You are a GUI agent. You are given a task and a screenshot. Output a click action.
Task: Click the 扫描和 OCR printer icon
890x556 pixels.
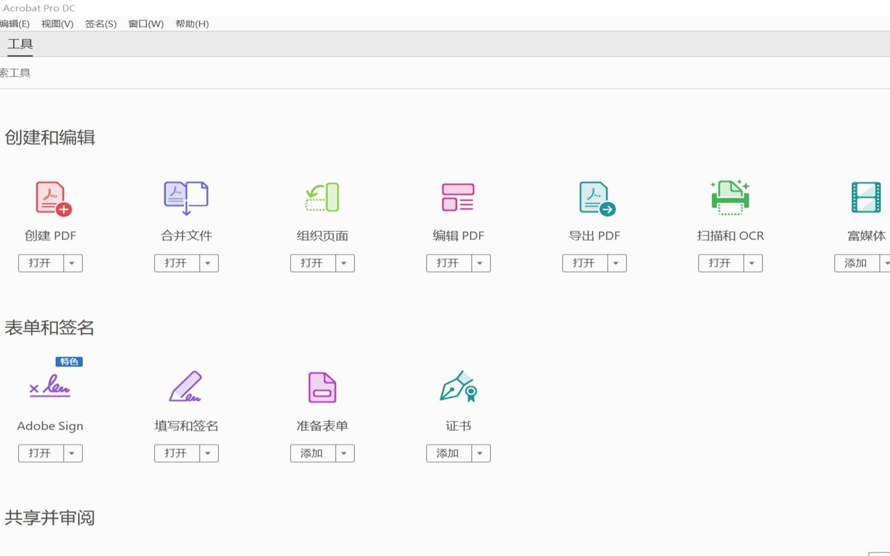730,198
